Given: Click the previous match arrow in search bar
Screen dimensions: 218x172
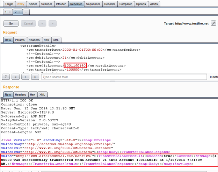Looking at the screenshot, I should click(x=15, y=77).
